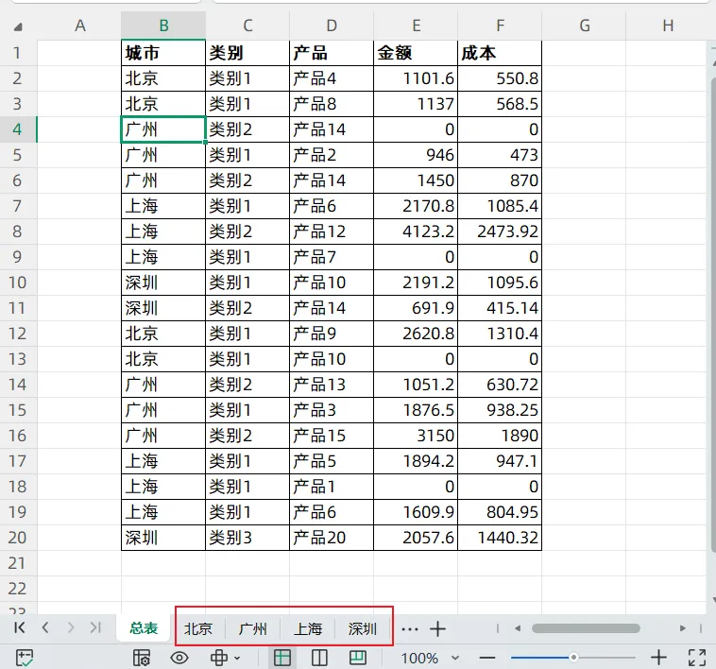Switch to the 深圳 sheet tab

(x=362, y=628)
